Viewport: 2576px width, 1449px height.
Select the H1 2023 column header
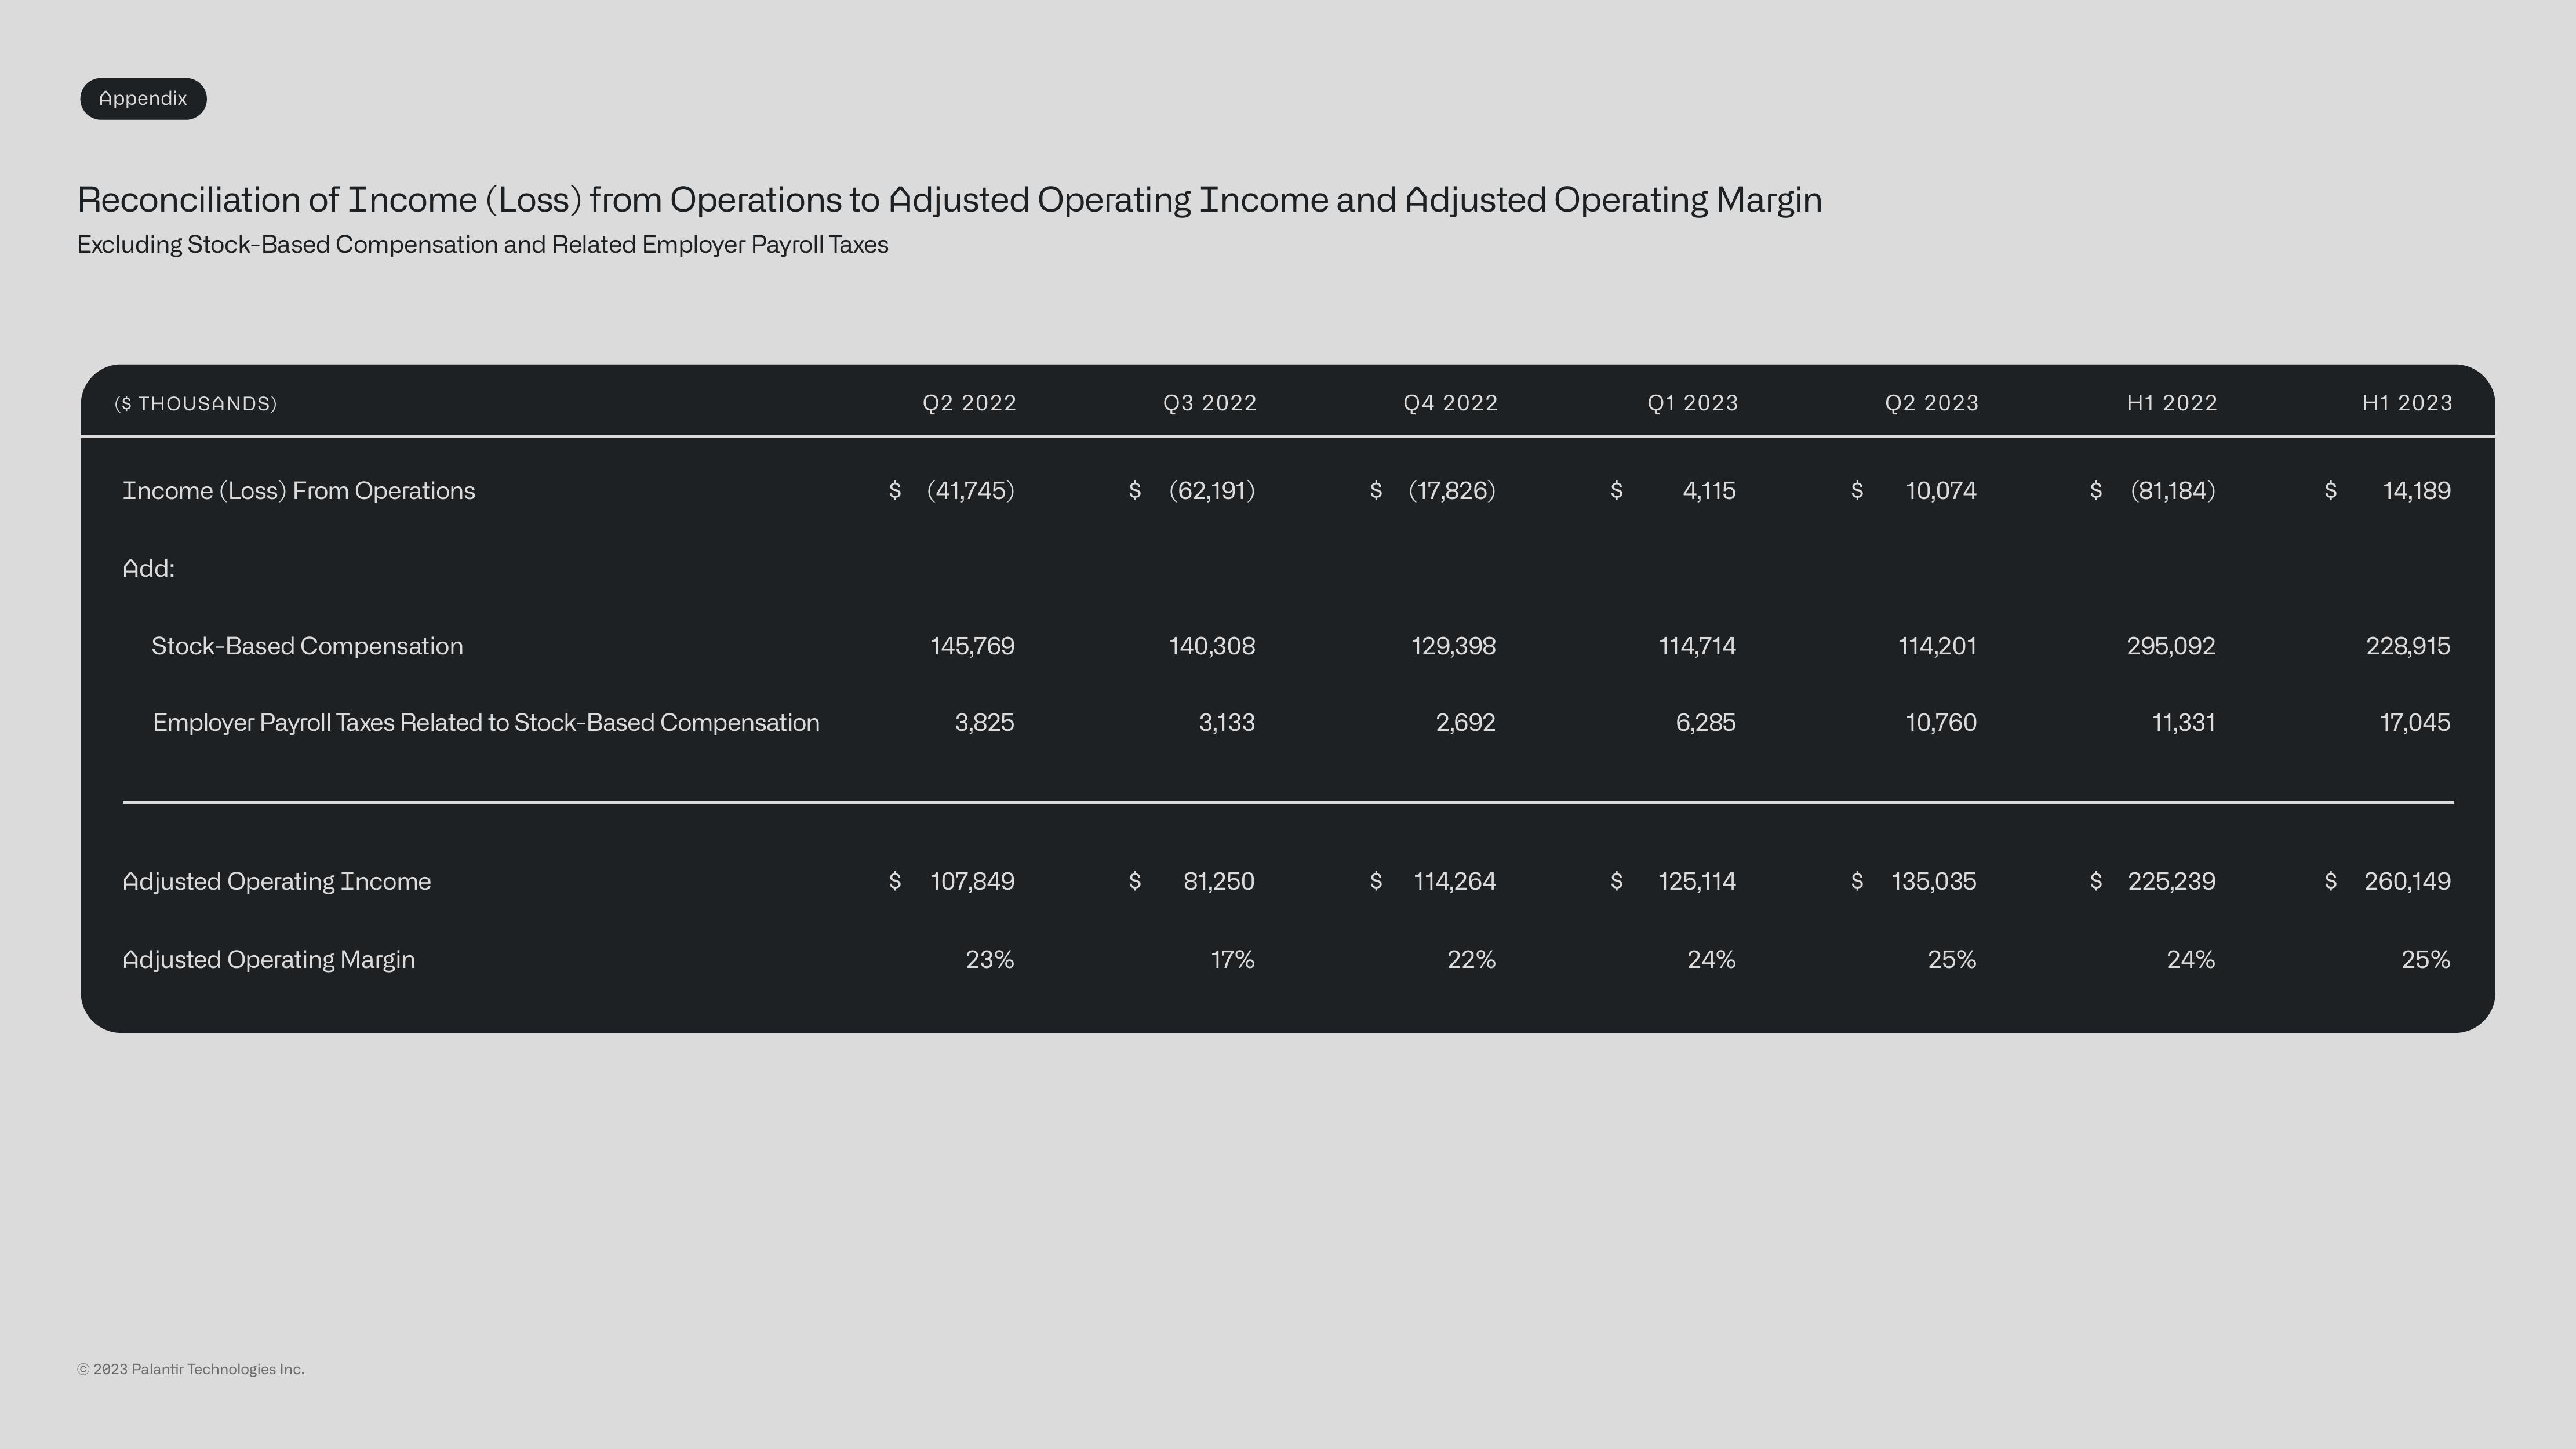tap(2407, 403)
